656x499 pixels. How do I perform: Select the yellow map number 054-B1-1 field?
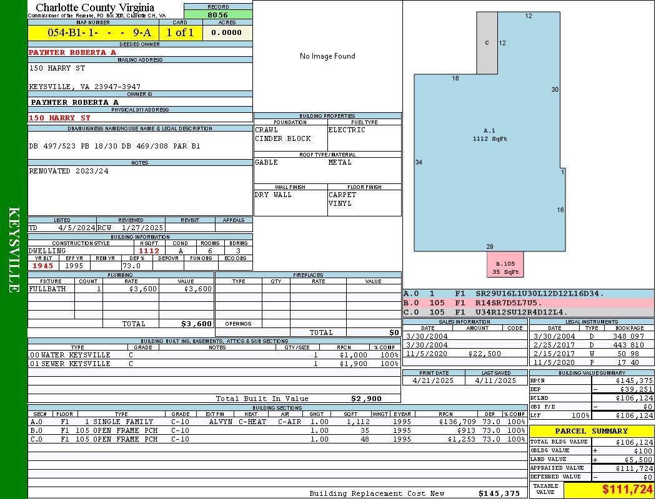click(94, 33)
